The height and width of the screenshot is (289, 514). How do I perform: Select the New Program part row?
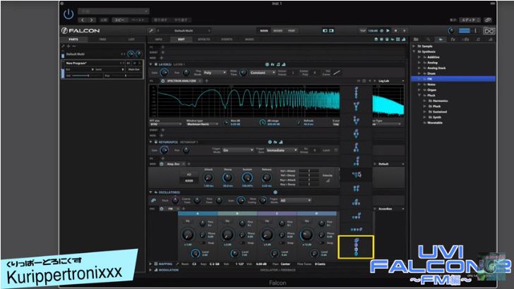[102, 69]
